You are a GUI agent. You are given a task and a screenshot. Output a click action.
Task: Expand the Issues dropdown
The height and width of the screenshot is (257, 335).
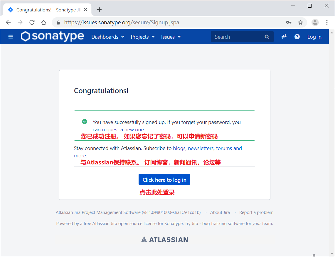(x=171, y=37)
